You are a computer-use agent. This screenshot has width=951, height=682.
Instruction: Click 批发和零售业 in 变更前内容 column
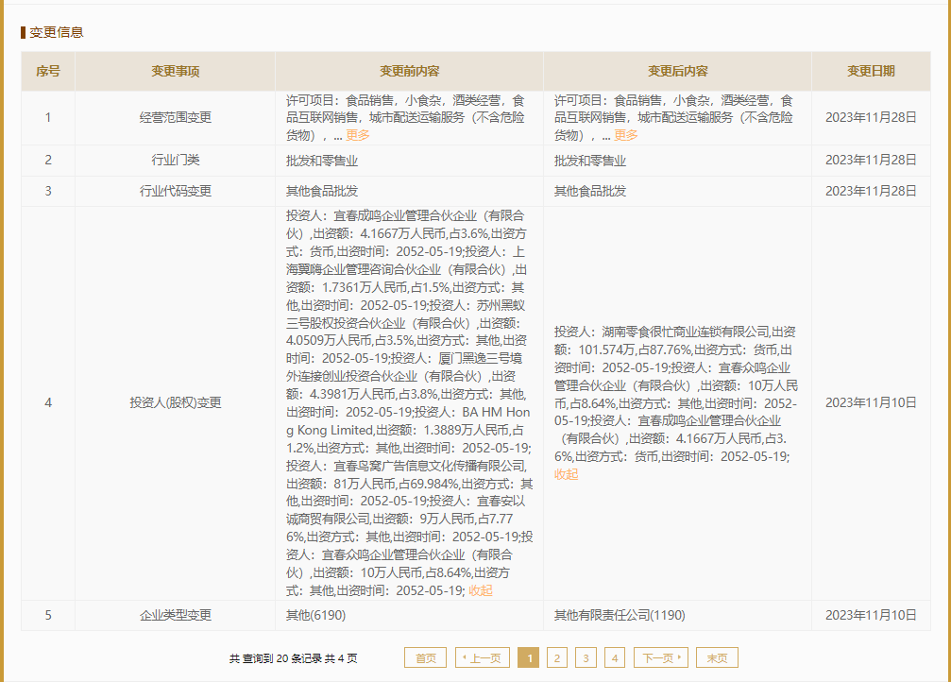pos(322,161)
